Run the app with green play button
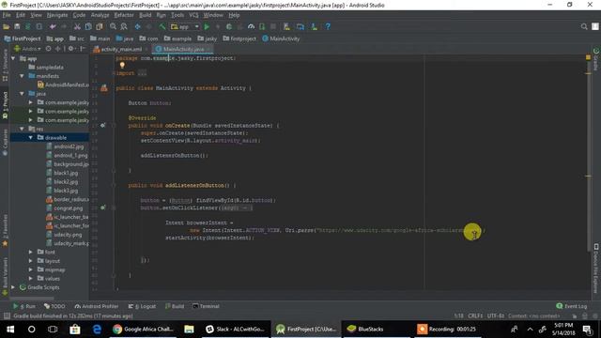 click(x=207, y=27)
